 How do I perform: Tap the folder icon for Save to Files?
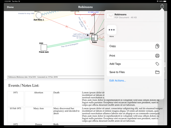(x=157, y=72)
